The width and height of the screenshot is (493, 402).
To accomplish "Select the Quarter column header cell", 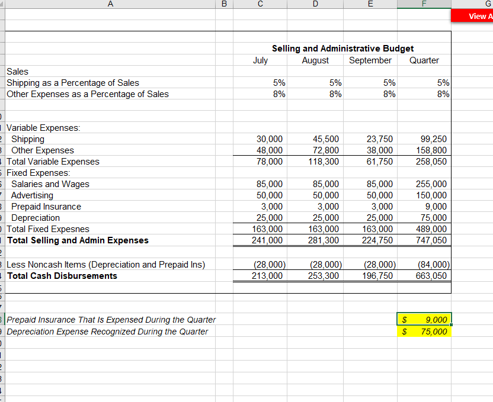I will pos(424,60).
